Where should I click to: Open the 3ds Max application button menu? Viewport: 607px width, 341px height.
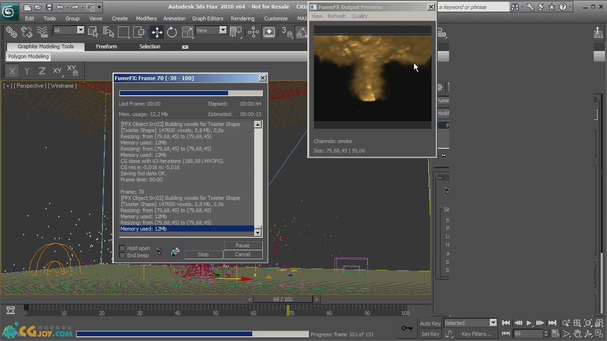point(9,11)
